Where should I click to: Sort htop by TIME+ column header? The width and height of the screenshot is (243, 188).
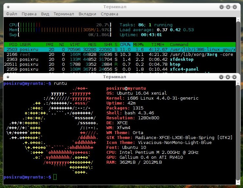[158, 45]
